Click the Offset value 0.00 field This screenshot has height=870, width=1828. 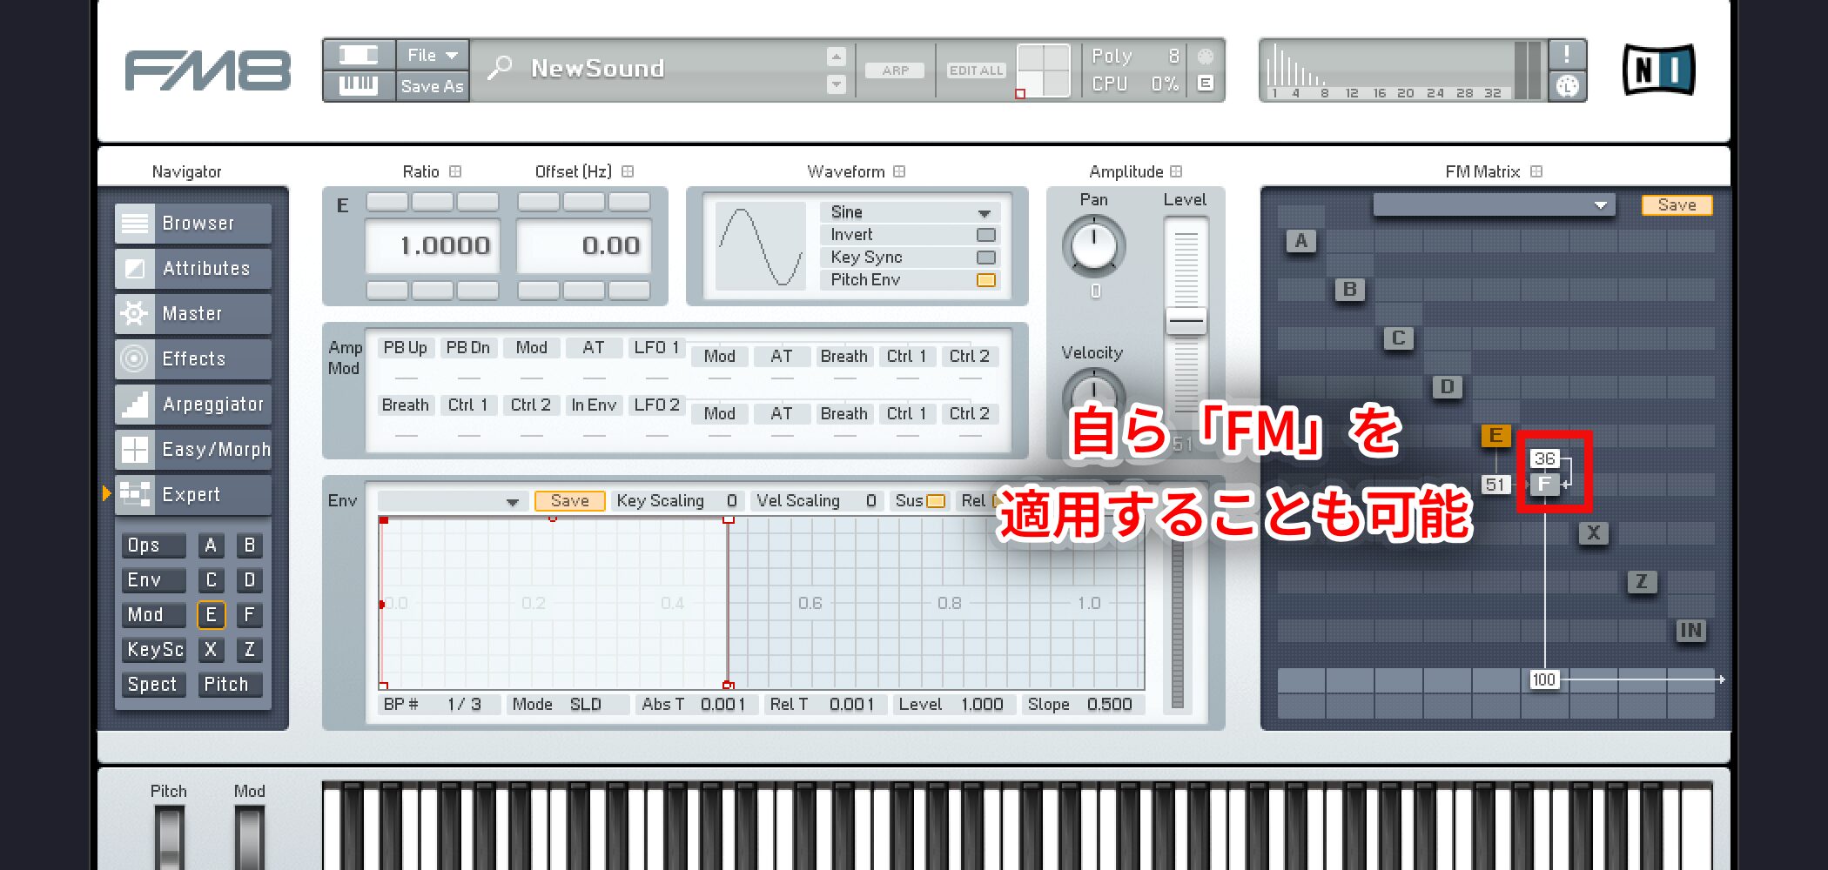click(583, 246)
